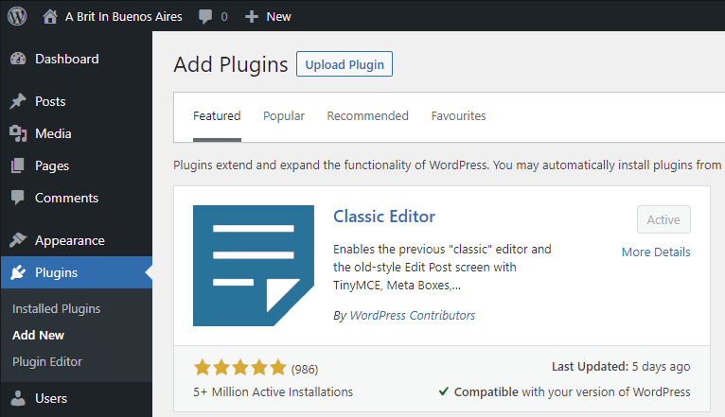
Task: Click the Pages icon in sidebar
Action: pyautogui.click(x=18, y=165)
